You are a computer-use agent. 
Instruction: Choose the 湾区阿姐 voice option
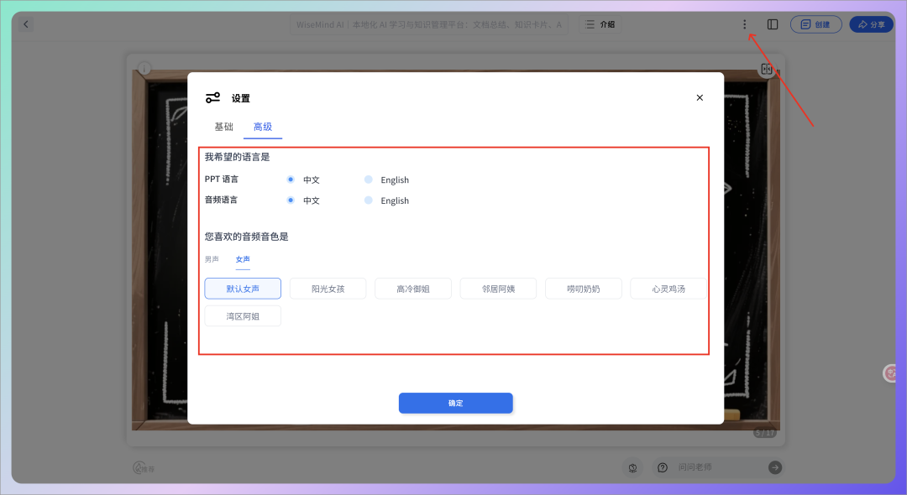(x=243, y=316)
